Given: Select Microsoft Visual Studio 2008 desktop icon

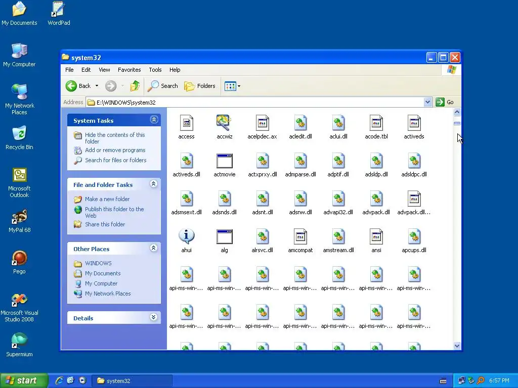Looking at the screenshot, I should [x=19, y=308].
